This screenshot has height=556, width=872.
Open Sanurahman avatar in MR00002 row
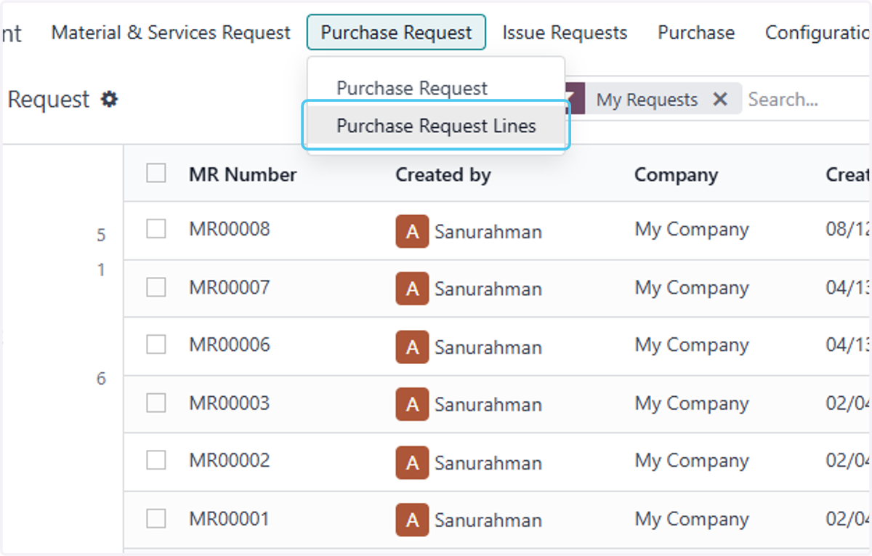[412, 462]
